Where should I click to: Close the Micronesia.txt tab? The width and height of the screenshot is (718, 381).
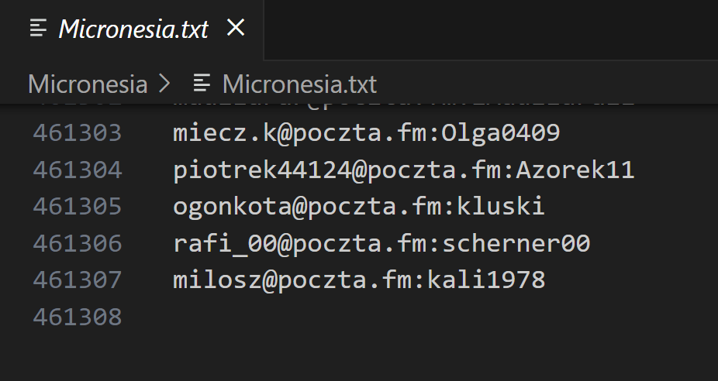(235, 29)
